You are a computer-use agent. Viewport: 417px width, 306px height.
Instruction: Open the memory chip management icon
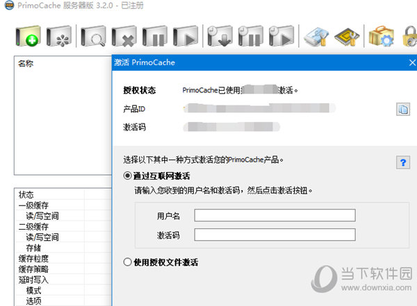point(347,36)
